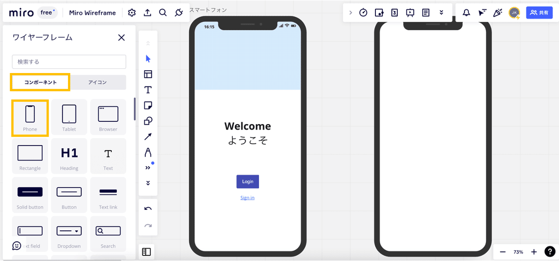Select the Tablet component
Viewport: 559px width, 261px height.
click(x=69, y=118)
